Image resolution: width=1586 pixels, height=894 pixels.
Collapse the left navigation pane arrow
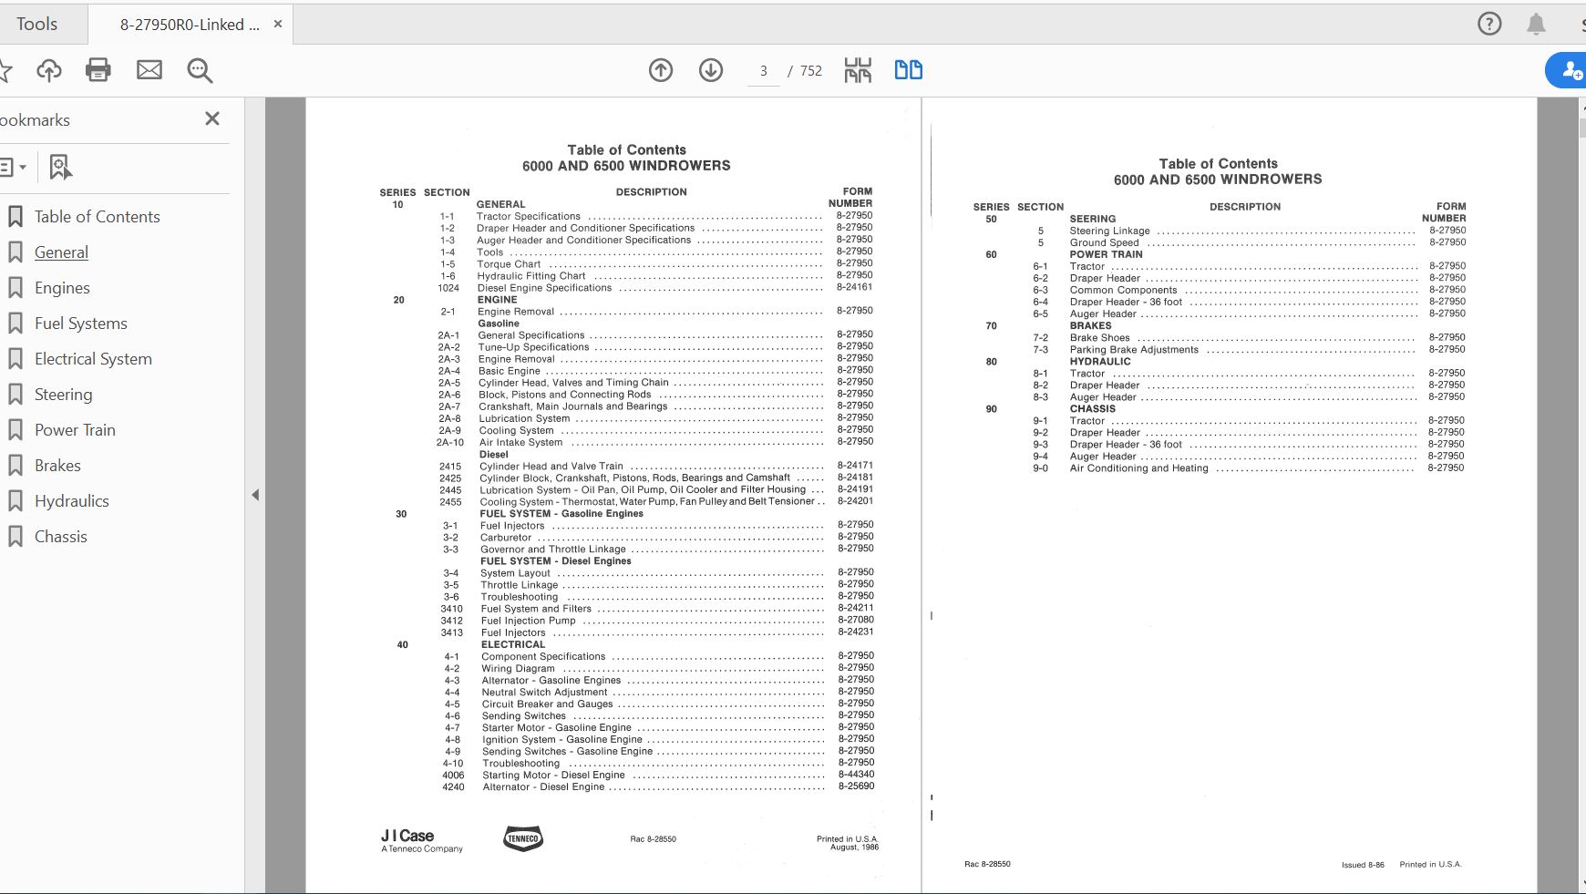[x=255, y=495]
